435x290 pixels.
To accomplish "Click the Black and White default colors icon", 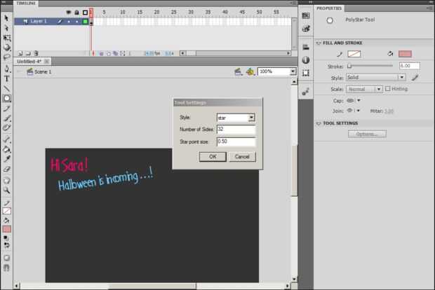I will (x=6, y=238).
